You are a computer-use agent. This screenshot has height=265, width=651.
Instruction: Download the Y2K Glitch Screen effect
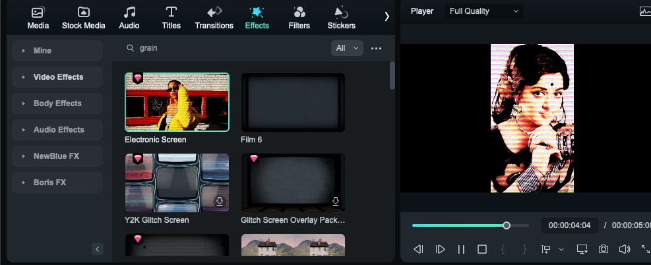click(219, 202)
